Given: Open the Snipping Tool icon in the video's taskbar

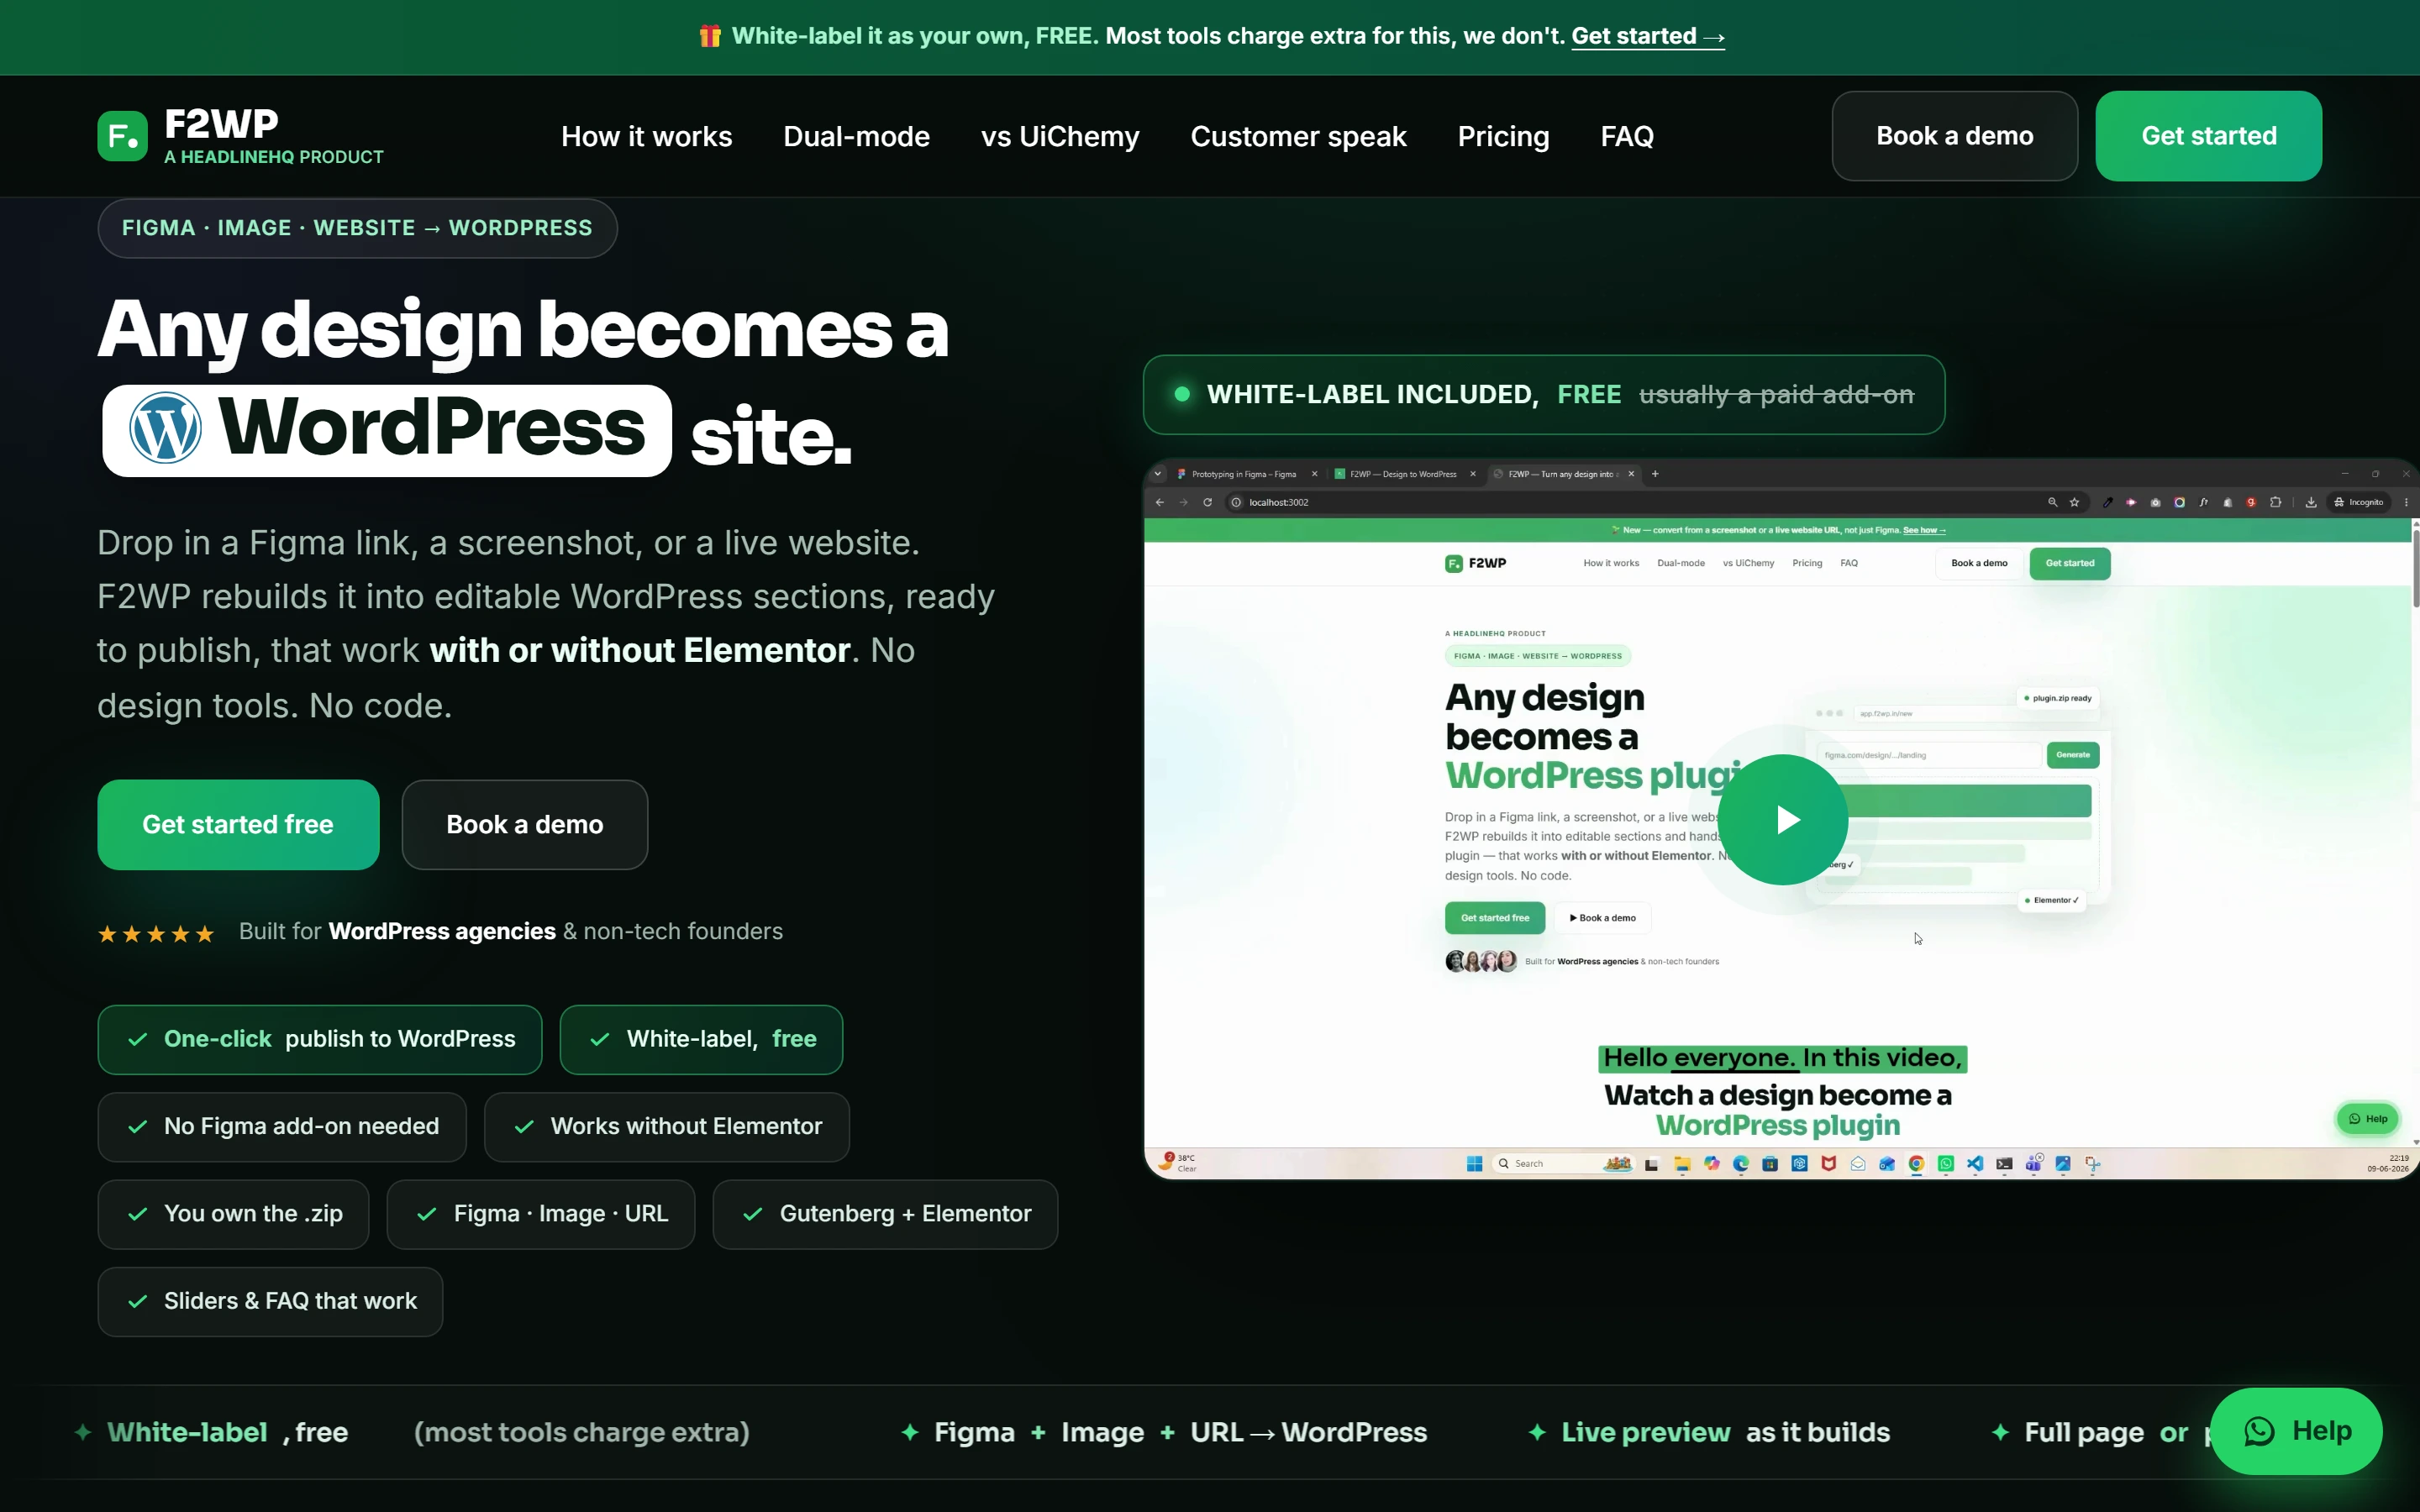Looking at the screenshot, I should pos(2092,1163).
